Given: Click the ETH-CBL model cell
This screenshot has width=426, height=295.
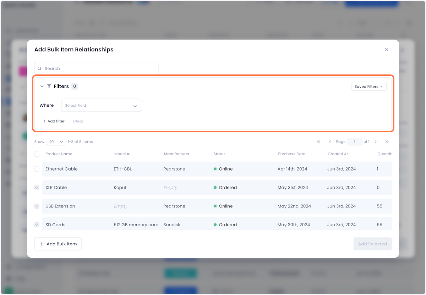Looking at the screenshot, I should pyautogui.click(x=122, y=169).
